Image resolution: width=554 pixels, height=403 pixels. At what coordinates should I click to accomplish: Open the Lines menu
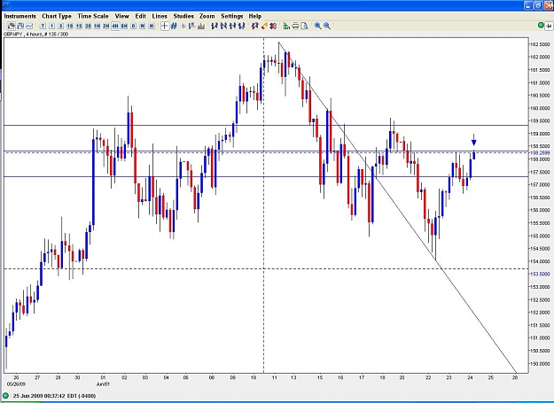click(160, 16)
